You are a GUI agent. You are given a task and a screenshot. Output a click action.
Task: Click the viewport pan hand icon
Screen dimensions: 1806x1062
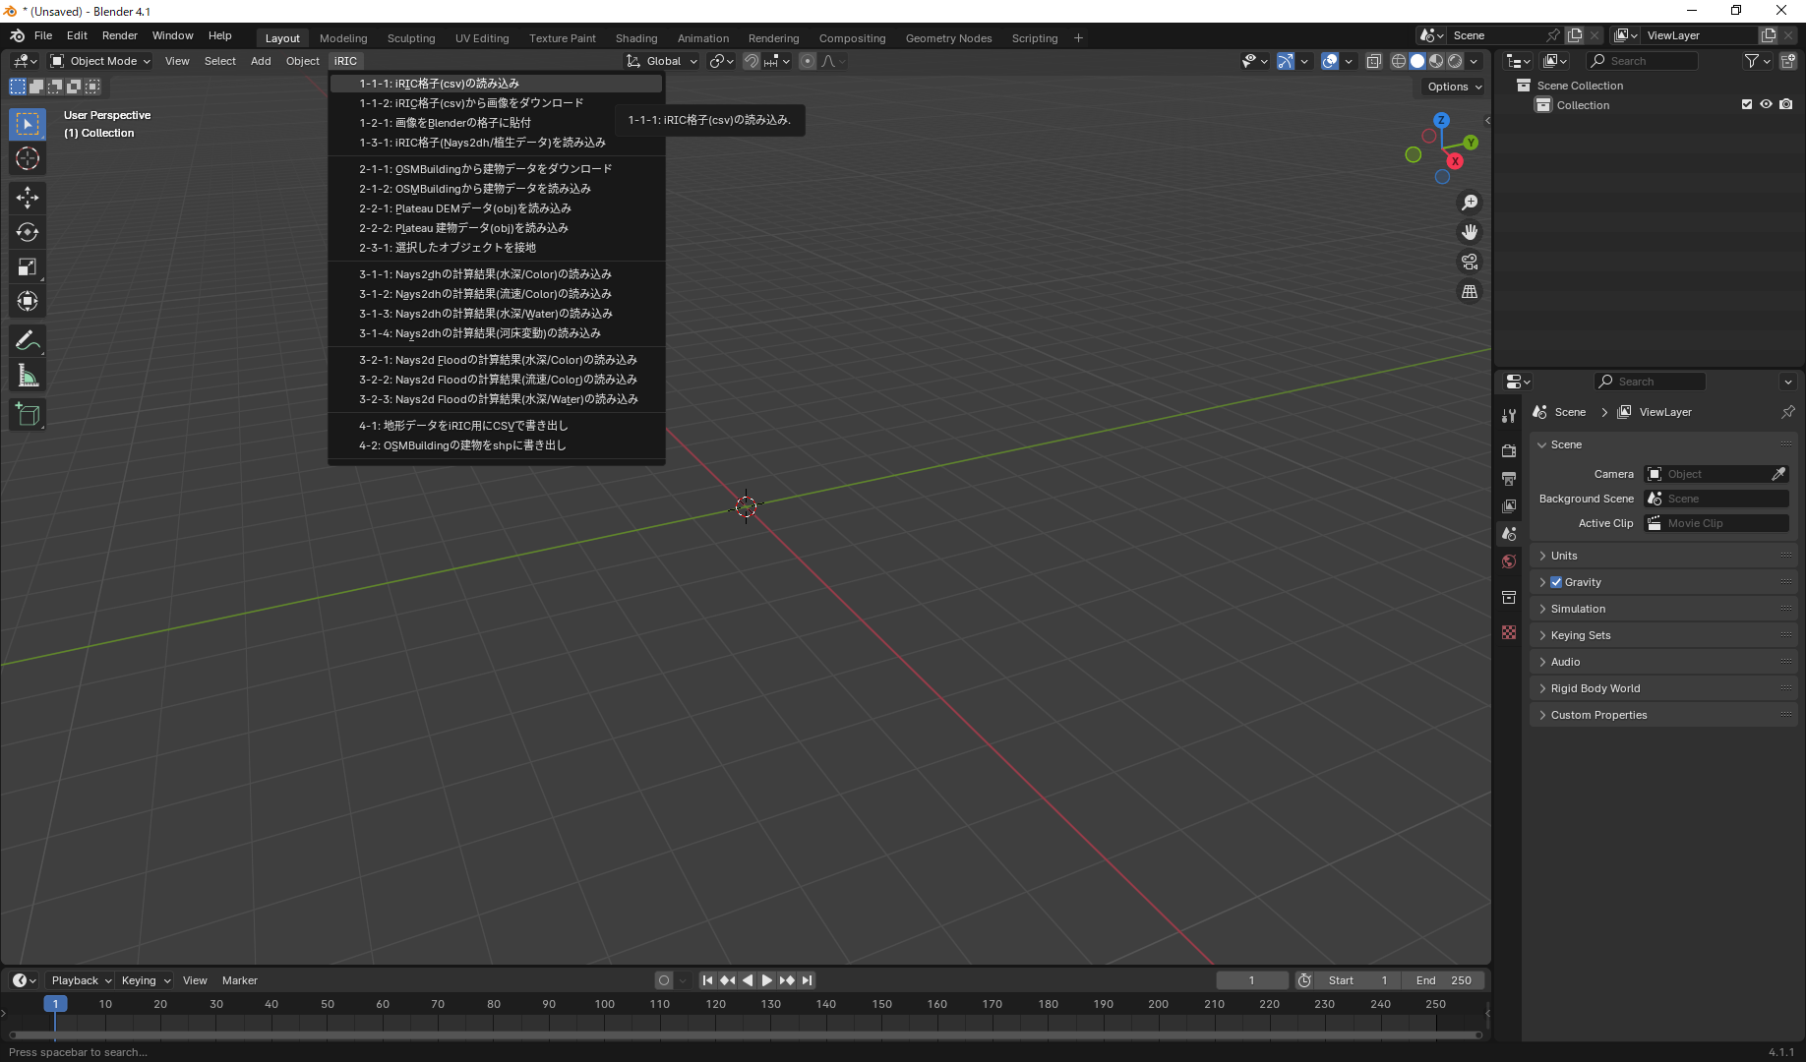pyautogui.click(x=1470, y=232)
